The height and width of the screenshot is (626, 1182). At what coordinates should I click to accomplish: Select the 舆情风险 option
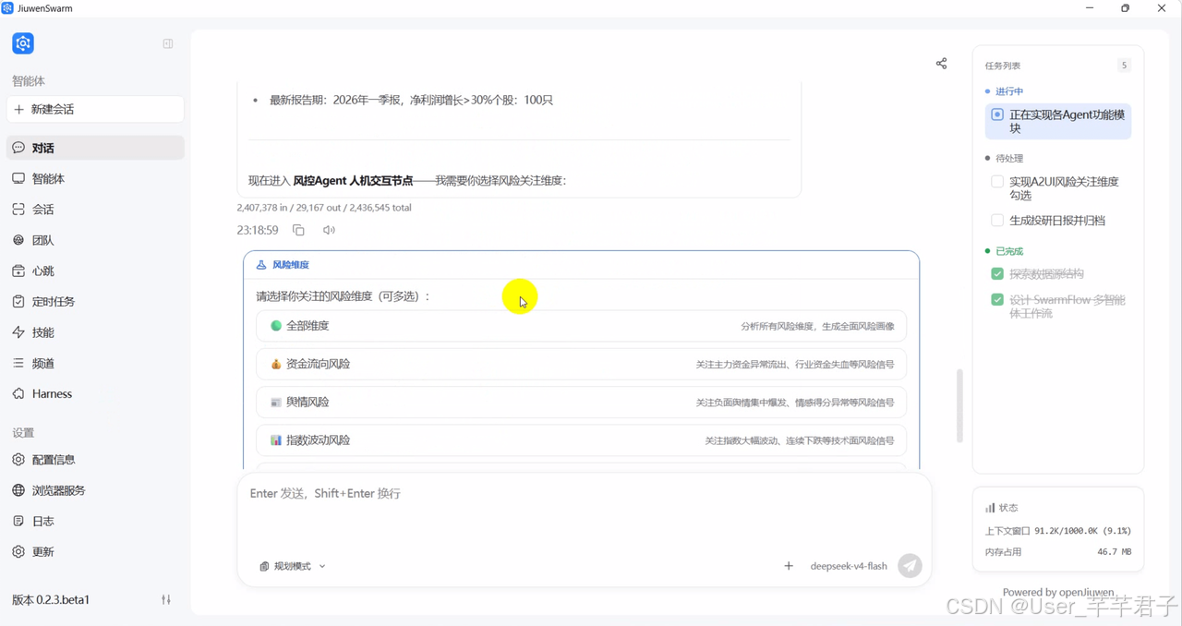click(581, 402)
